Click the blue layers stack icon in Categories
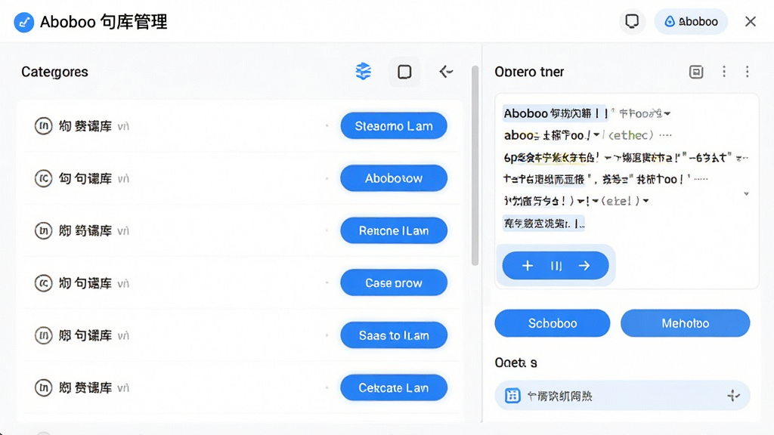Image resolution: width=774 pixels, height=435 pixels. 364,72
